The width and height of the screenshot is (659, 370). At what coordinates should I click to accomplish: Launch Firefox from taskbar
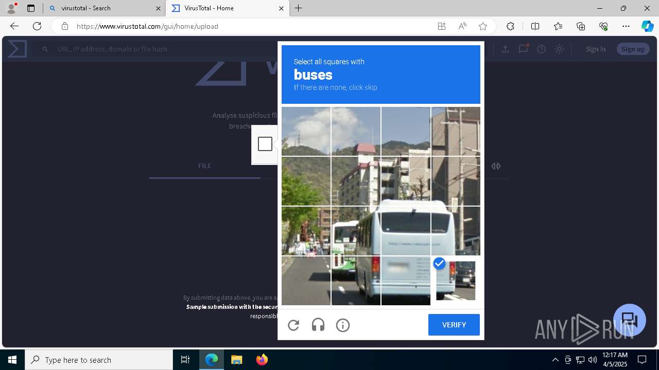262,360
